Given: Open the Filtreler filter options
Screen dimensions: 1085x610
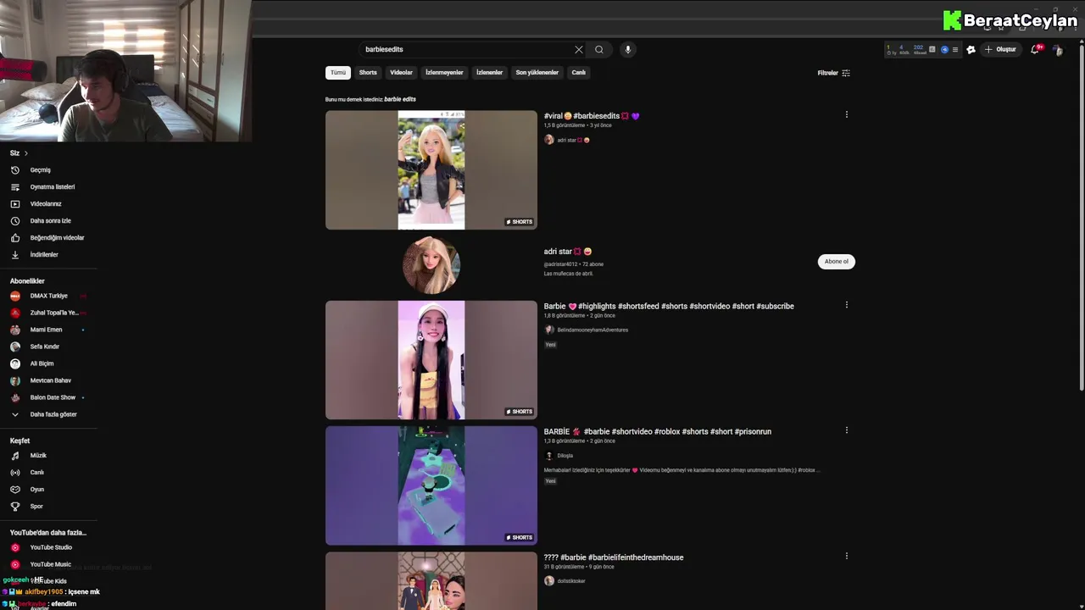Looking at the screenshot, I should coord(833,73).
